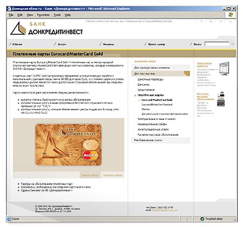
Task: Select 'Eurocard/MasterCard Gold' side menu entry
Action: tap(157, 100)
